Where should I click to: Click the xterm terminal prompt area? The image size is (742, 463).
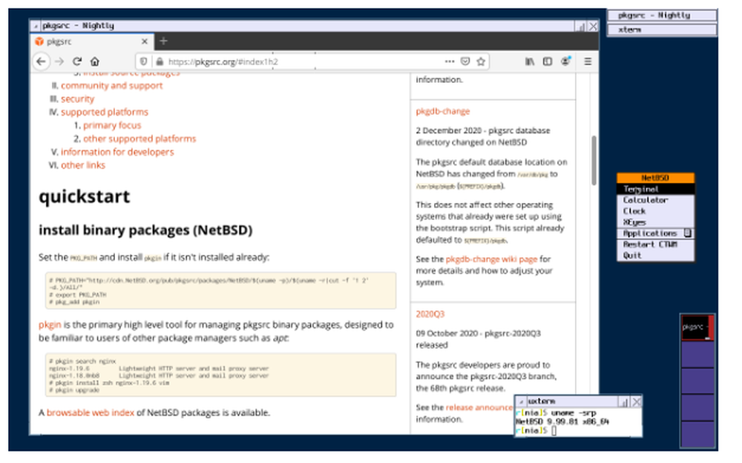coord(578,422)
